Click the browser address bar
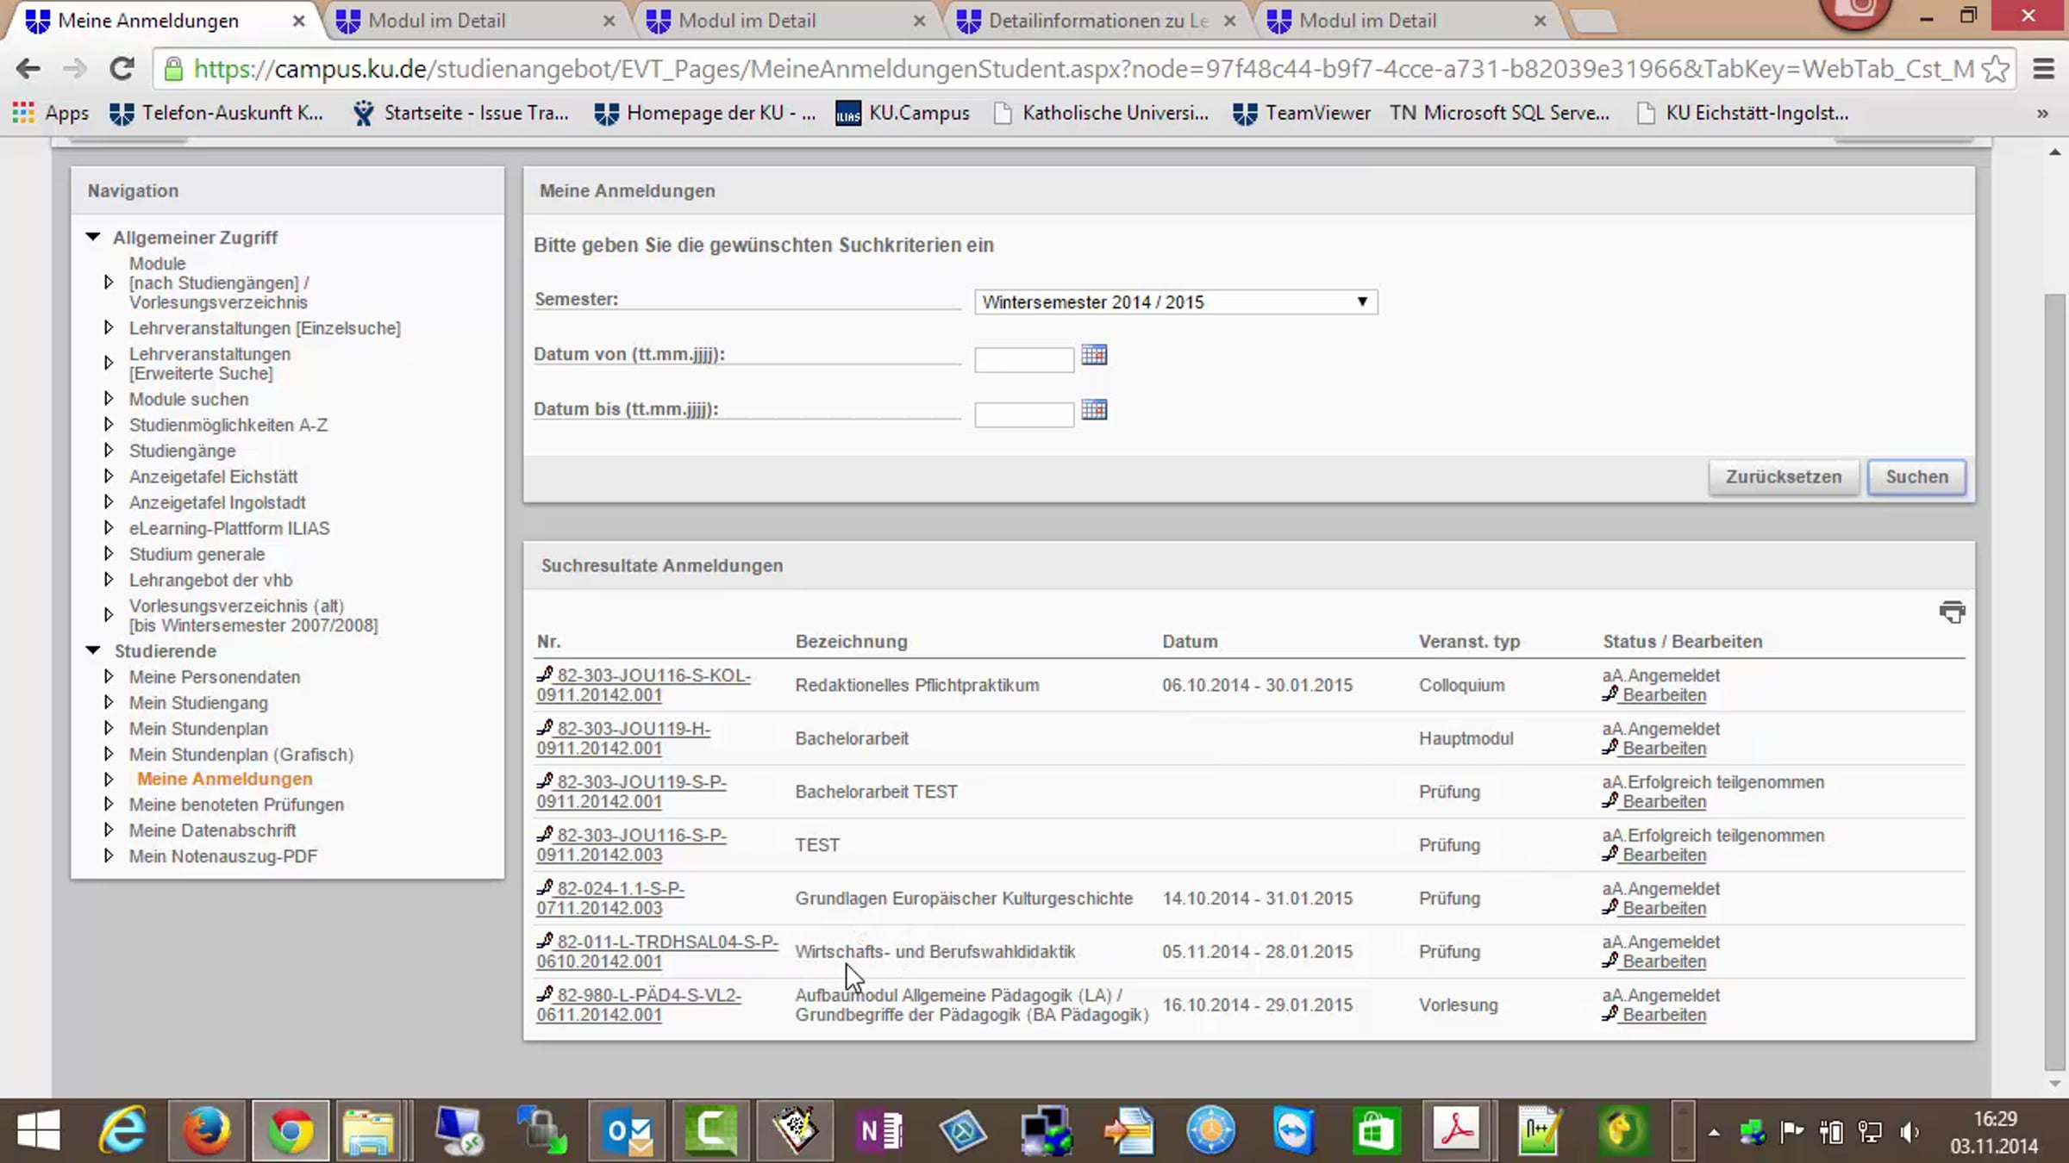Image resolution: width=2069 pixels, height=1163 pixels. coord(1083,69)
